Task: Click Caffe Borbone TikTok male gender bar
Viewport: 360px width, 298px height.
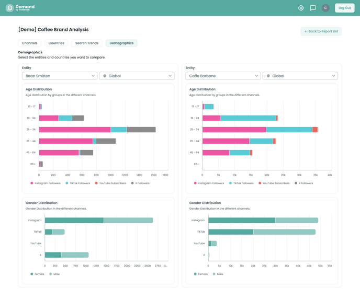Action: 285,232
